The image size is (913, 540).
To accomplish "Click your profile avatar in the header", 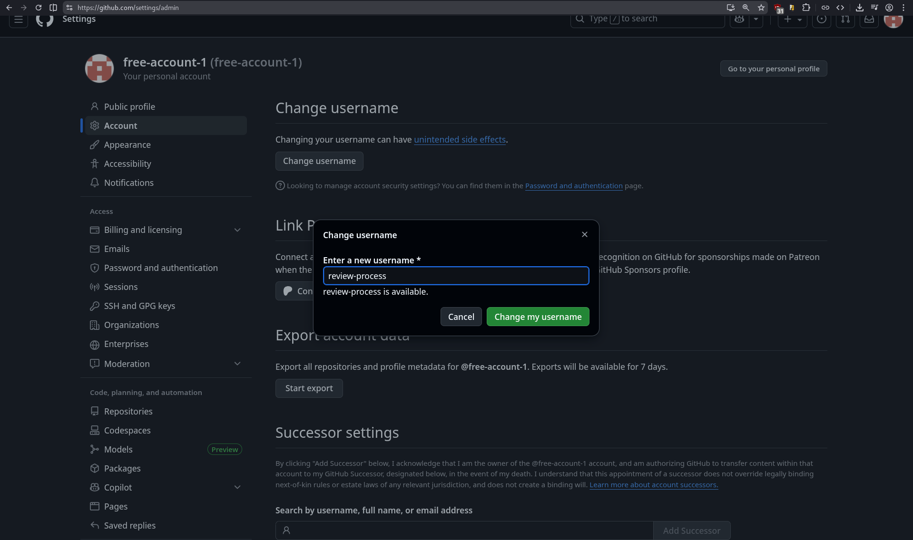I will 893,19.
